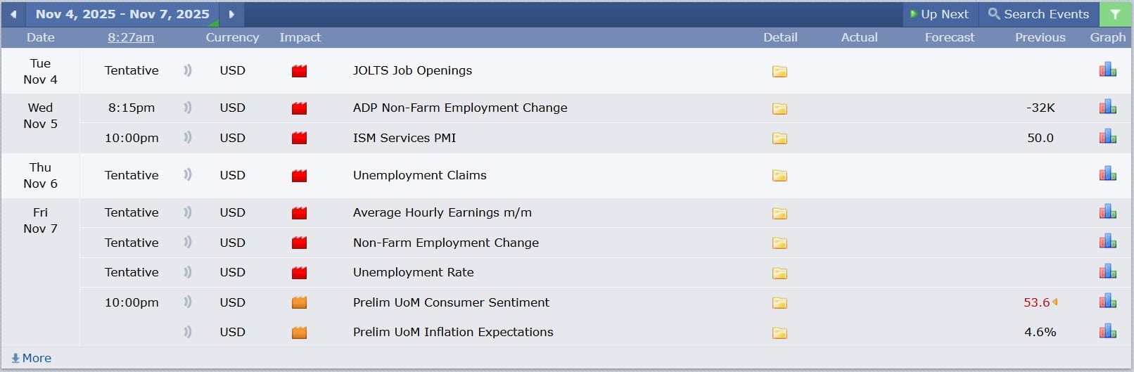Open graph for ADP Non-Farm Employment Change
1134x372 pixels.
[x=1107, y=108]
